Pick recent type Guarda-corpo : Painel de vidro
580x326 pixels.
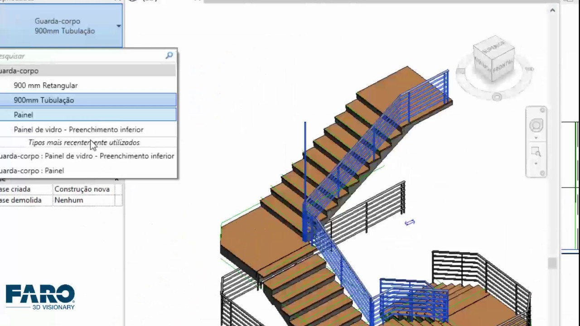click(88, 156)
